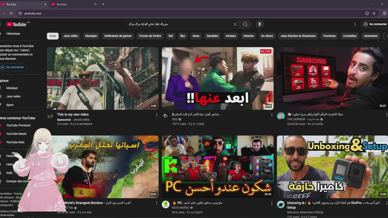Select the Animation filter chip
The image size is (388, 218).
[x=371, y=36]
